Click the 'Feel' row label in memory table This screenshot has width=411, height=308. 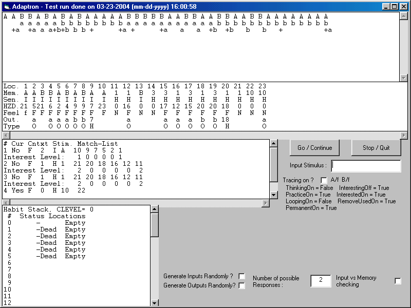(x=11, y=113)
